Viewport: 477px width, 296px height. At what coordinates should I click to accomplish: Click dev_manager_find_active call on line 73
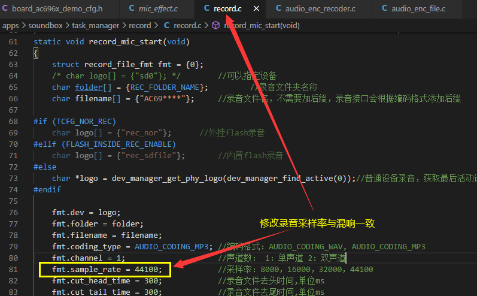[x=280, y=179]
